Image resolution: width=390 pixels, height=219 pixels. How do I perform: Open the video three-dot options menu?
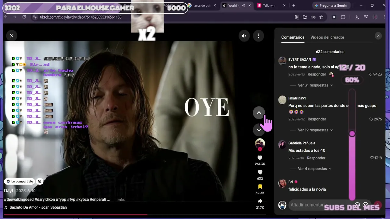[258, 36]
